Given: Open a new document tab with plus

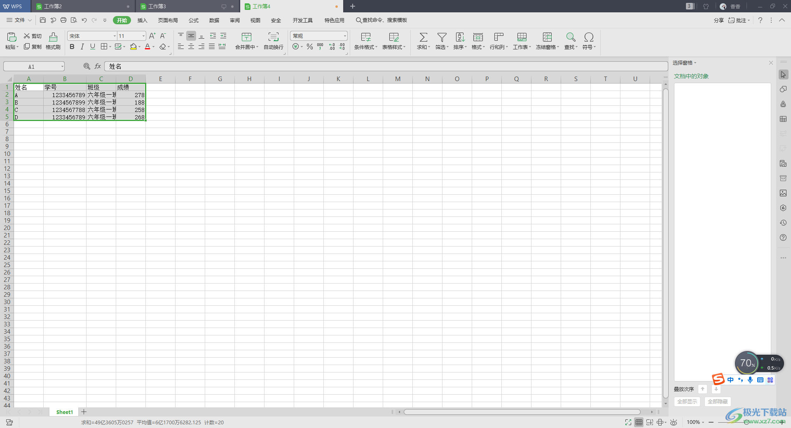Looking at the screenshot, I should 353,6.
